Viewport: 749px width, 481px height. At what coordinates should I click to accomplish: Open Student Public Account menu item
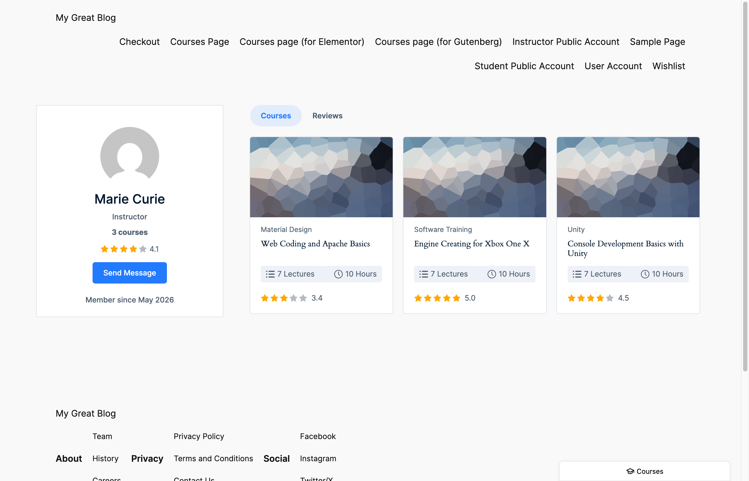[x=524, y=66]
